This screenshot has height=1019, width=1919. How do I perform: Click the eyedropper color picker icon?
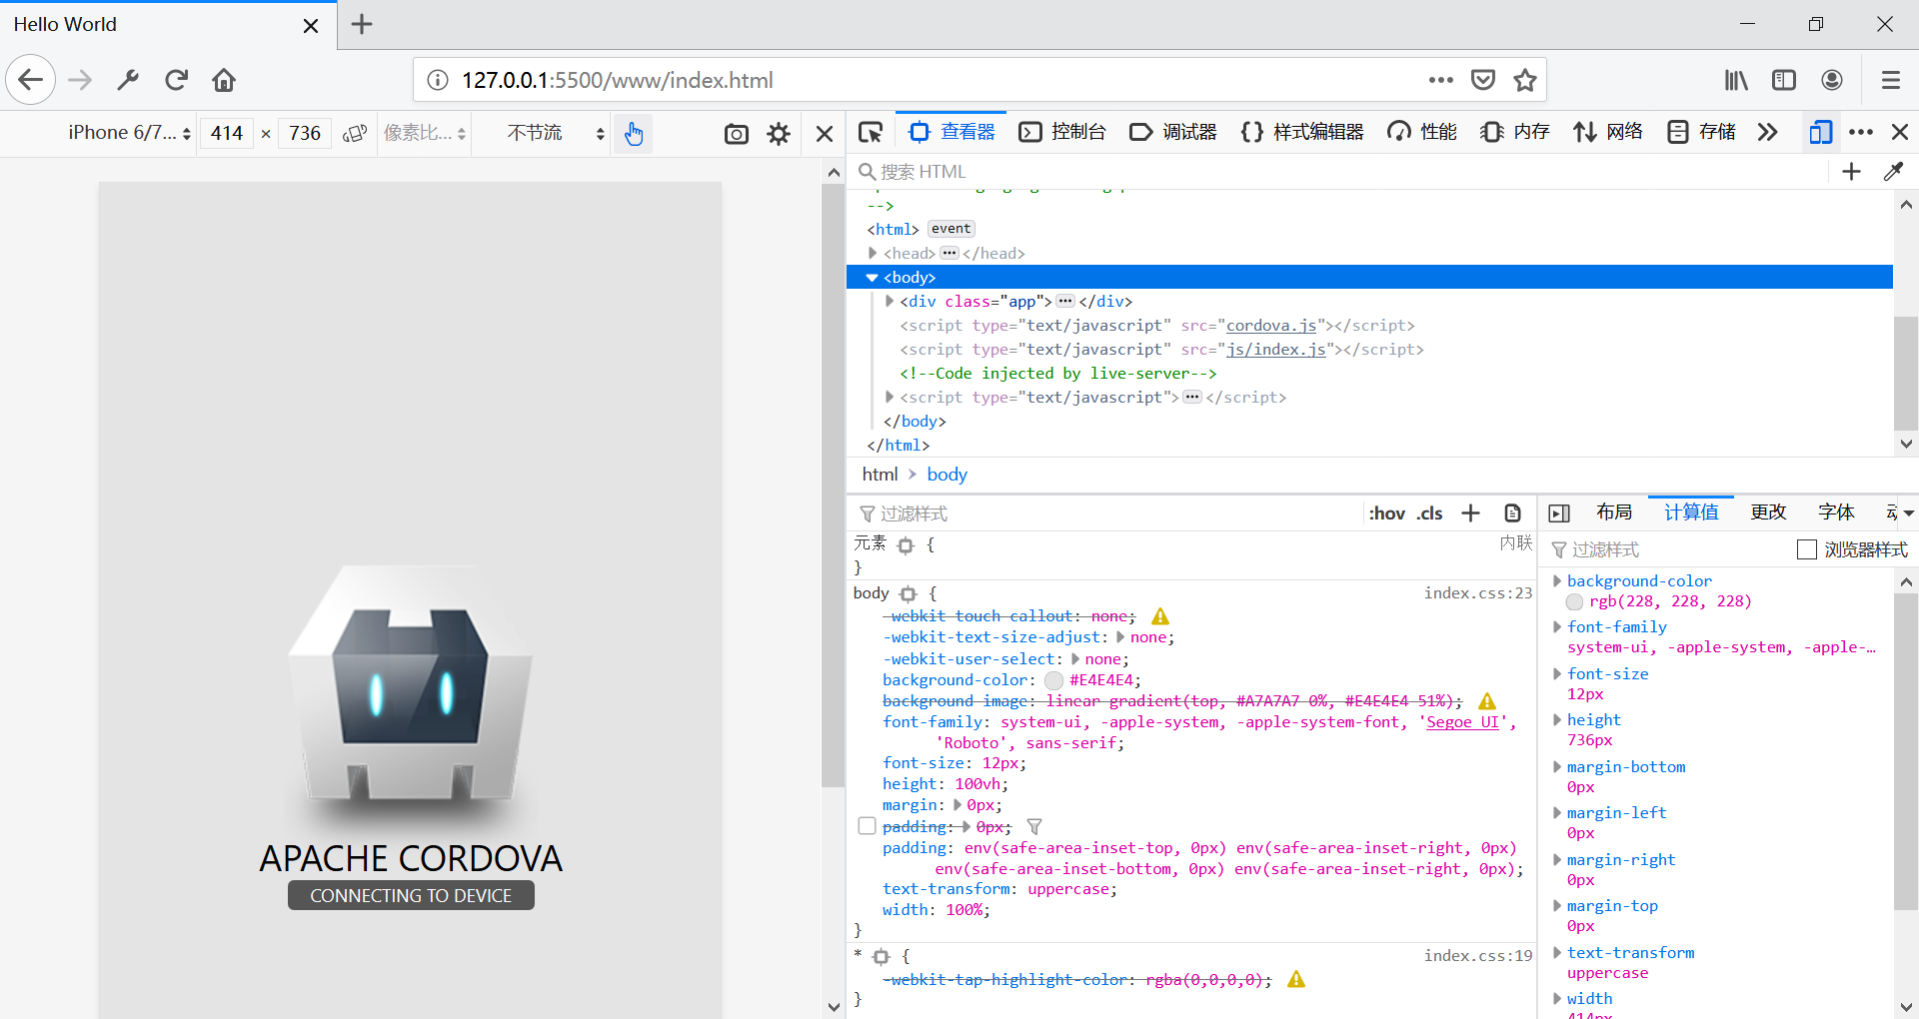tap(1893, 172)
